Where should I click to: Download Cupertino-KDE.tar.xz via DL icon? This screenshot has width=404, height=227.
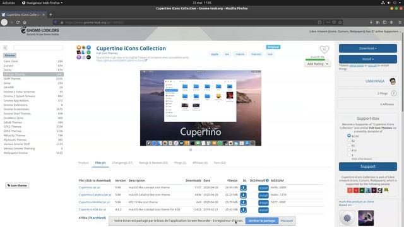coord(243,210)
